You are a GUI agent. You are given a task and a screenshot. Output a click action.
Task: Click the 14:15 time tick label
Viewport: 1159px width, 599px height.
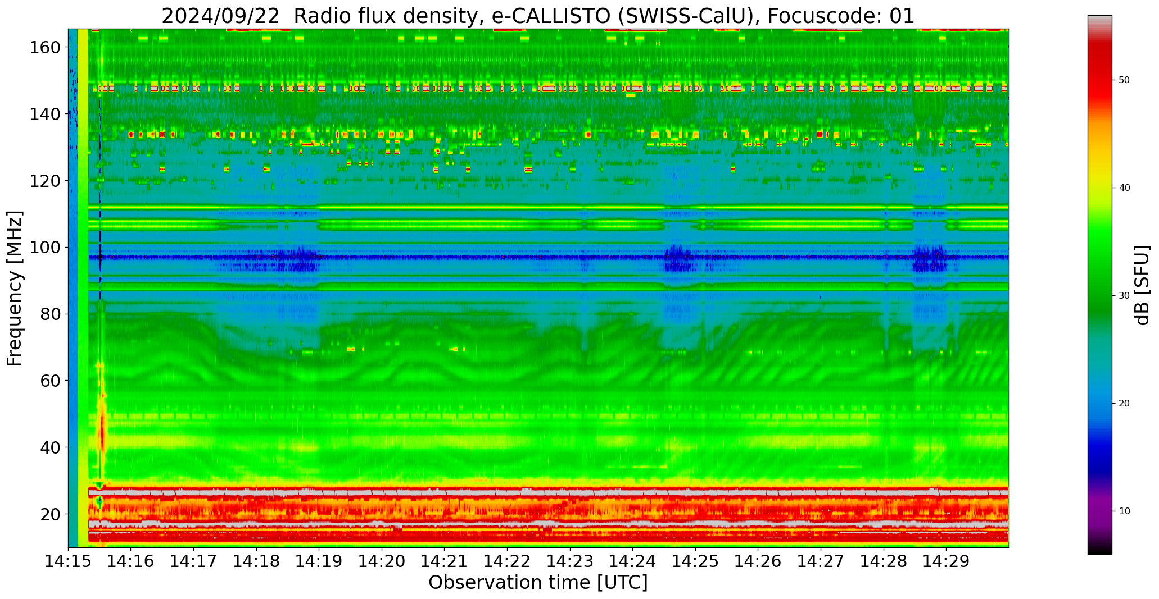pos(69,561)
